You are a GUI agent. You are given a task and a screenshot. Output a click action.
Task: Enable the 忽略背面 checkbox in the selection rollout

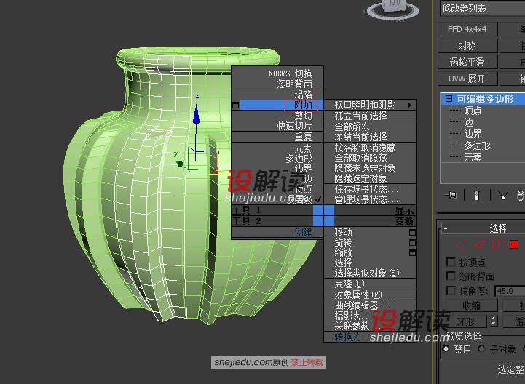[451, 276]
